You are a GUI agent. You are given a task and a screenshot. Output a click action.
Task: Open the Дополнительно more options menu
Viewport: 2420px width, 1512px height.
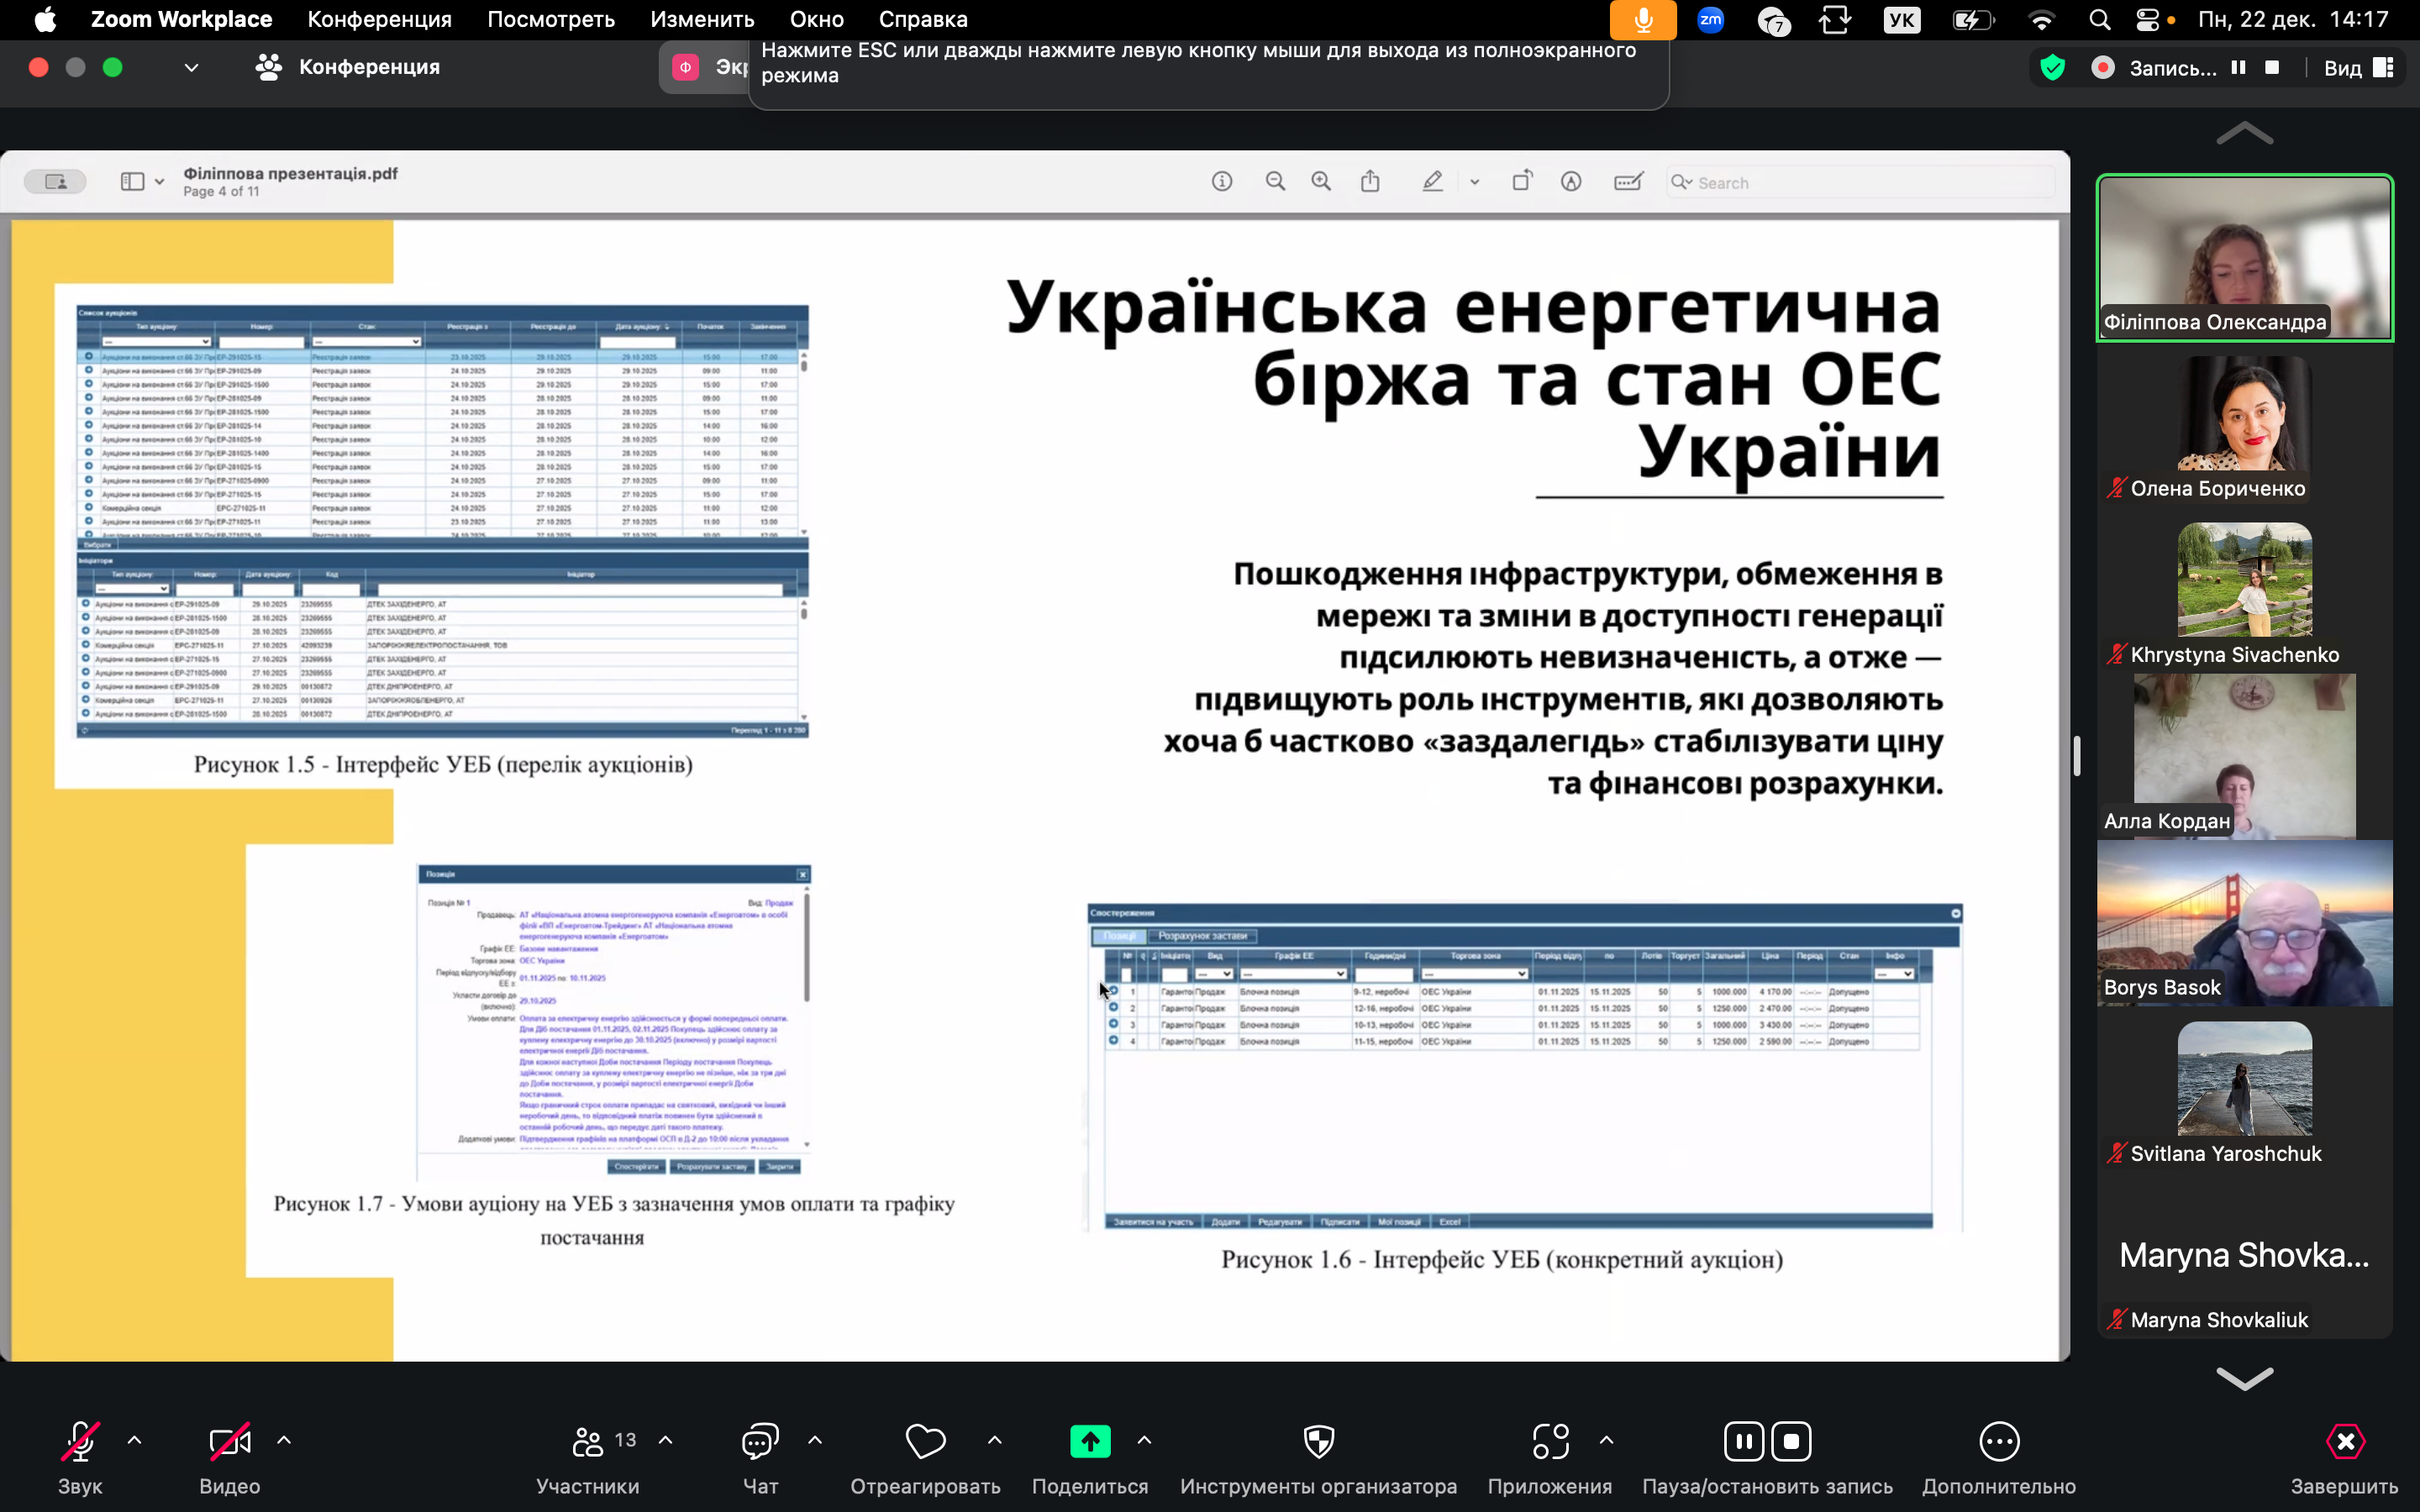click(1998, 1442)
